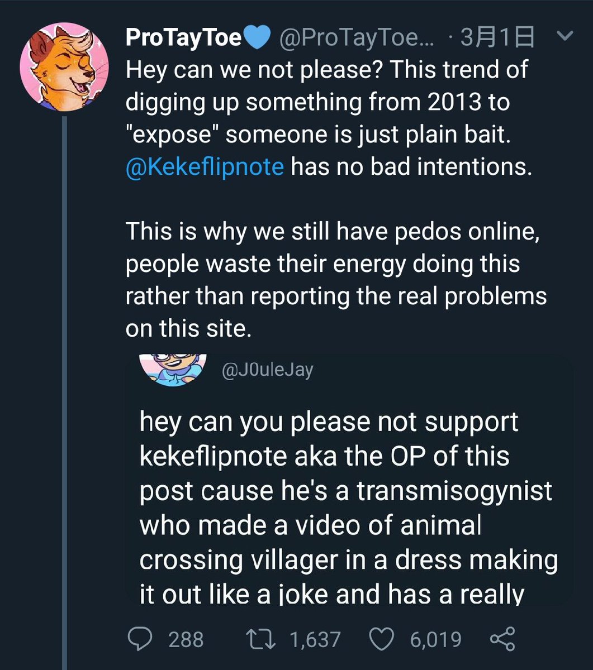Like the tweet with the heart icon
This screenshot has width=593, height=670.
point(383,639)
